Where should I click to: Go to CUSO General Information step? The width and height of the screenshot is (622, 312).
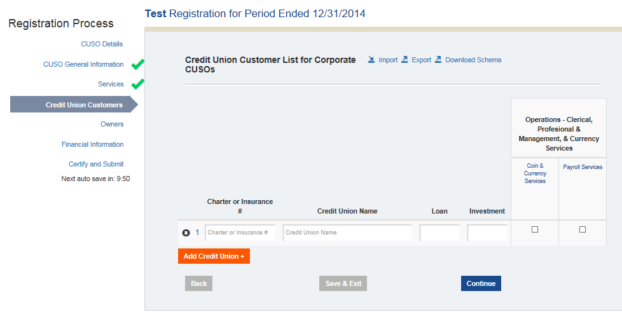pos(83,64)
